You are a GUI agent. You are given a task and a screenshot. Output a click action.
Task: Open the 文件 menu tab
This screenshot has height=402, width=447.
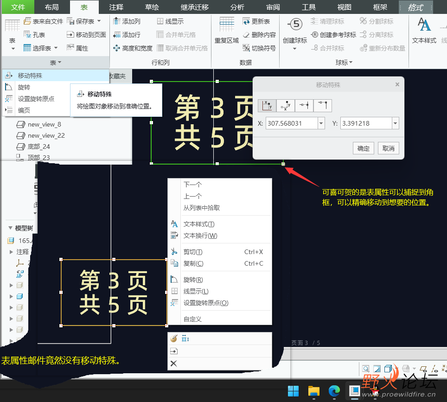point(18,7)
